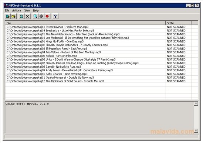Screen dimensions: 203x143
Task: Click the magnifier Scan toolbar icon
Action: coord(35,16)
